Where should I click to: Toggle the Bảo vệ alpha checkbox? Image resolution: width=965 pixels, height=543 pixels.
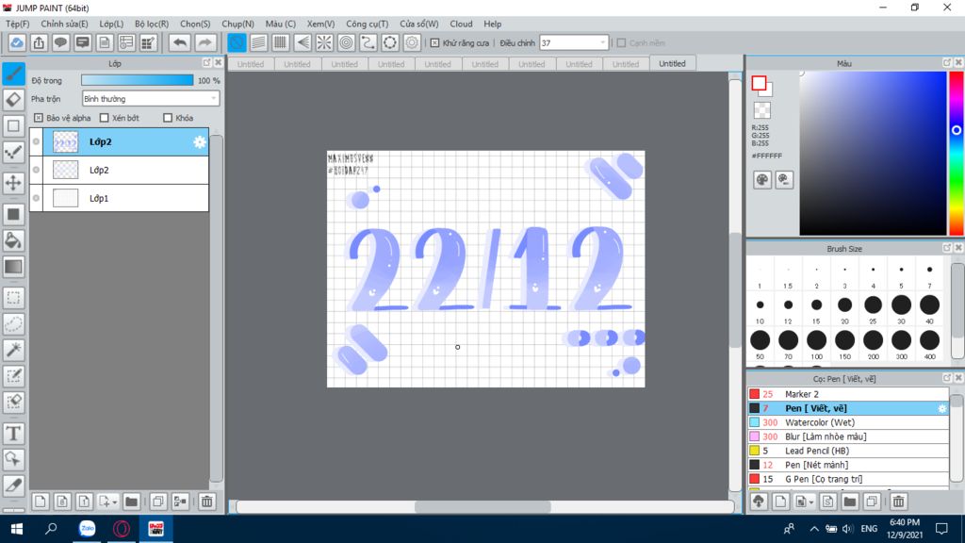[x=39, y=118]
